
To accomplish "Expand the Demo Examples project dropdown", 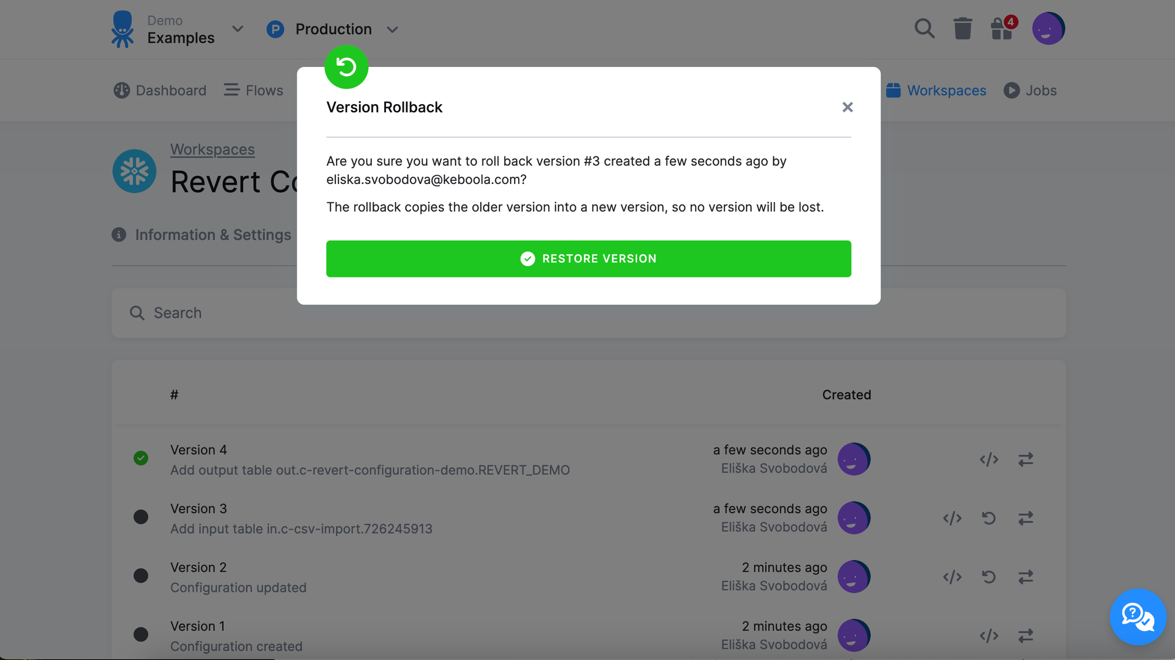I will coord(237,29).
